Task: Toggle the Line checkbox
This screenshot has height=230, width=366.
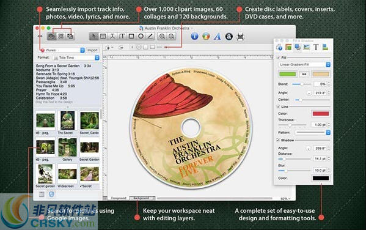Action: 278,106
